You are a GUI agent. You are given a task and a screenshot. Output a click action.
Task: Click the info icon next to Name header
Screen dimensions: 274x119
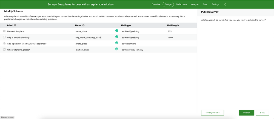click(83, 25)
